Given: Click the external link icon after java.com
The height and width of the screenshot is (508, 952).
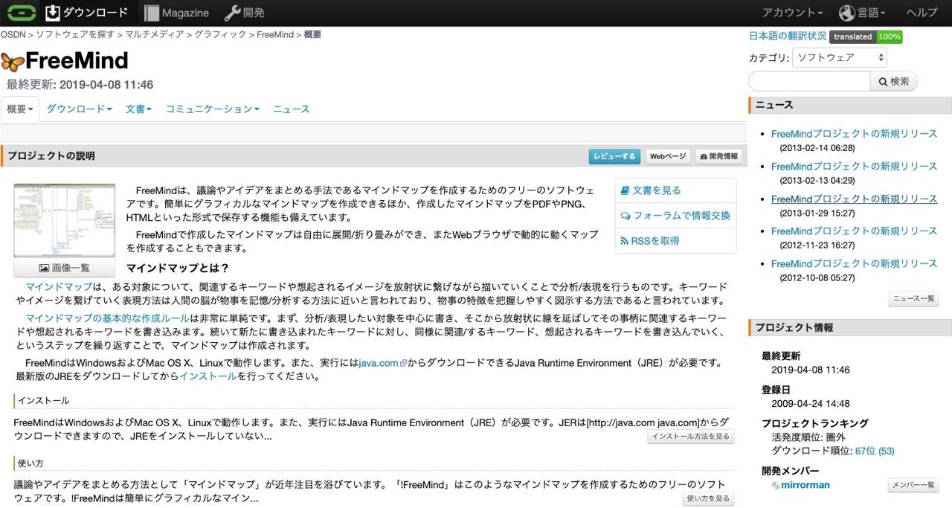Looking at the screenshot, I should [x=403, y=364].
